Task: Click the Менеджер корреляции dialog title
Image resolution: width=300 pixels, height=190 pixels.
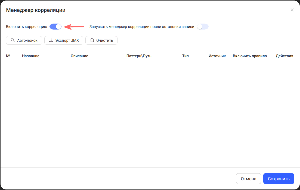Action: coord(36,10)
